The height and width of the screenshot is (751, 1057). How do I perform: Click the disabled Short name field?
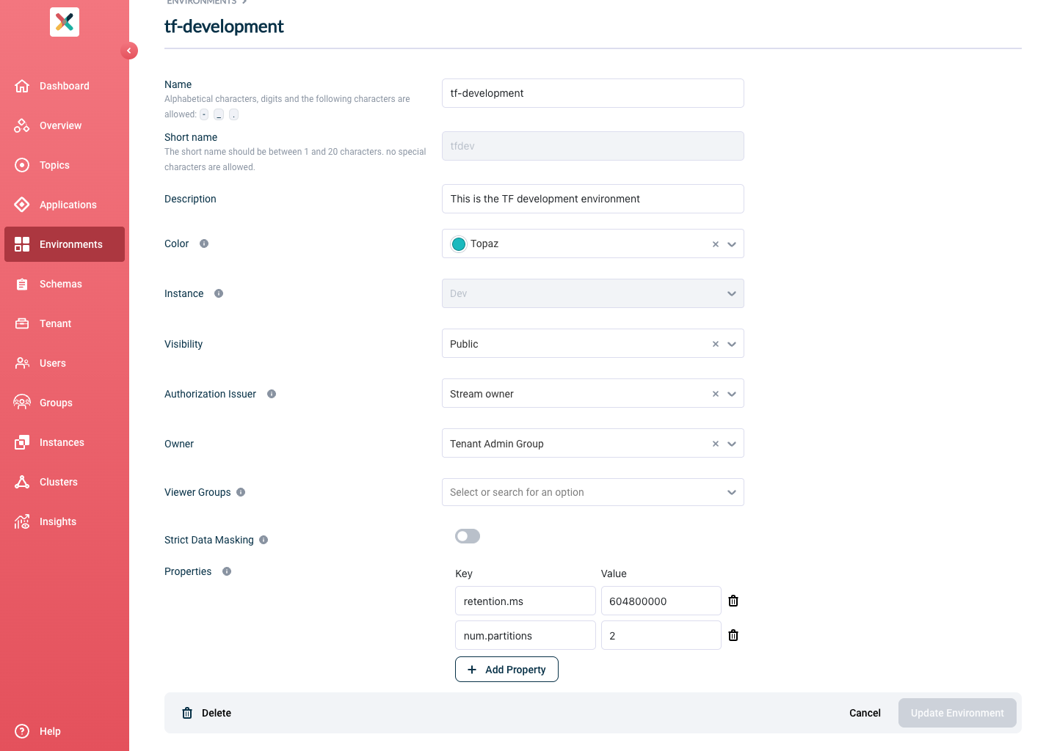coord(593,146)
